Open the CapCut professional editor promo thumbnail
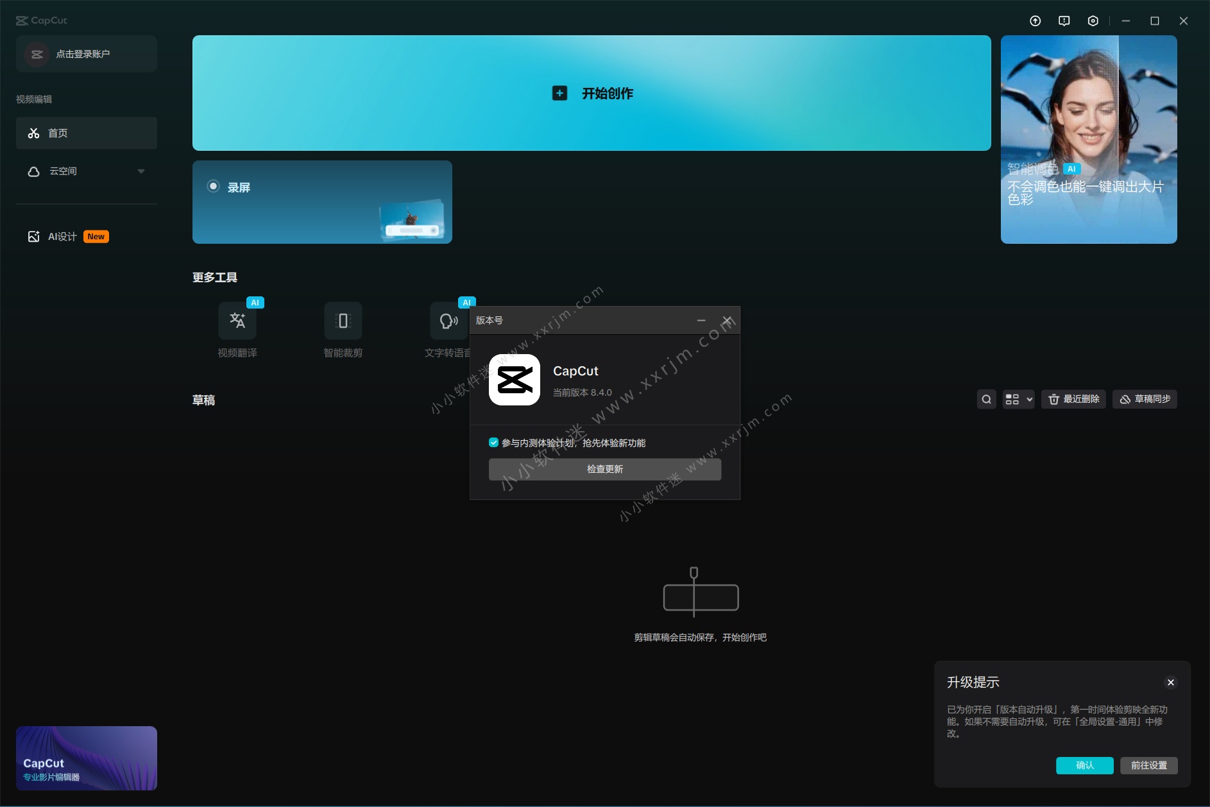The width and height of the screenshot is (1210, 807). point(87,758)
